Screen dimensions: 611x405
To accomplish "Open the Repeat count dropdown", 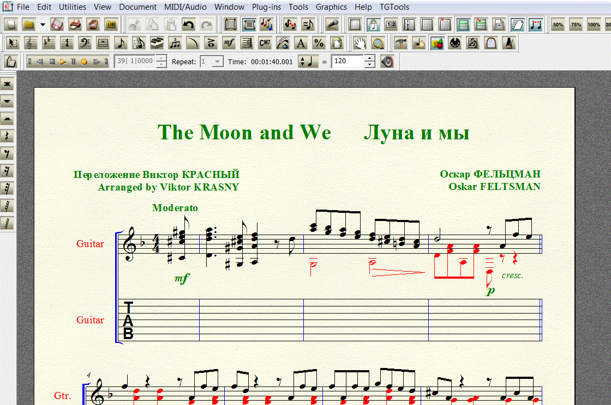I will point(218,62).
